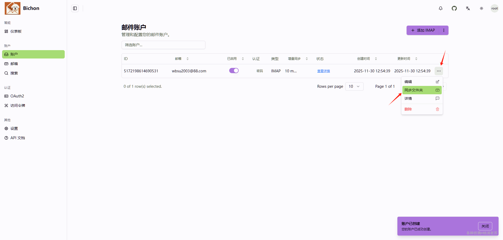This screenshot has height=240, width=503.
Task: Open 访问令牌 sidebar item
Action: pos(33,106)
